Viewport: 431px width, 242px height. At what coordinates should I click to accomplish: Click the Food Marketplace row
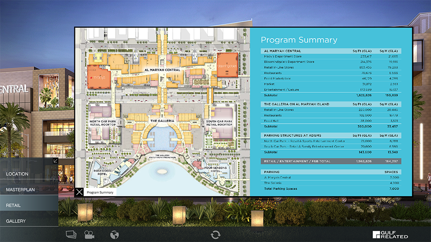pos(331,79)
